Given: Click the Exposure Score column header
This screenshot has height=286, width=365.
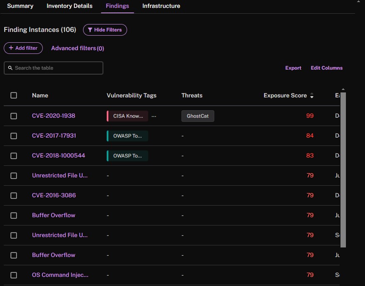Looking at the screenshot, I should click(x=285, y=95).
